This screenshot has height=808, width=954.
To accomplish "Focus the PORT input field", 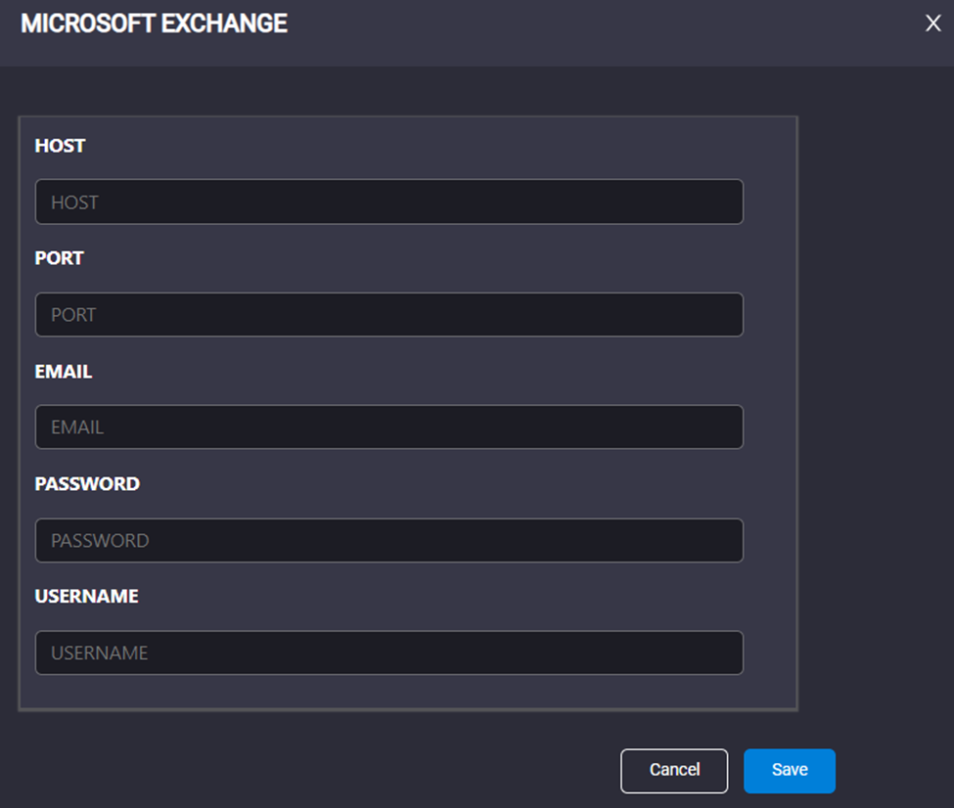I will click(388, 315).
